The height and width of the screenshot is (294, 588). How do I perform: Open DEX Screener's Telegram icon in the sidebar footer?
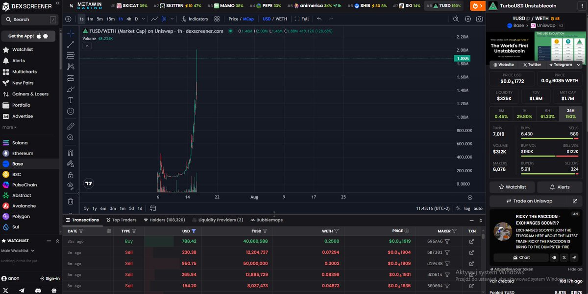point(21,290)
